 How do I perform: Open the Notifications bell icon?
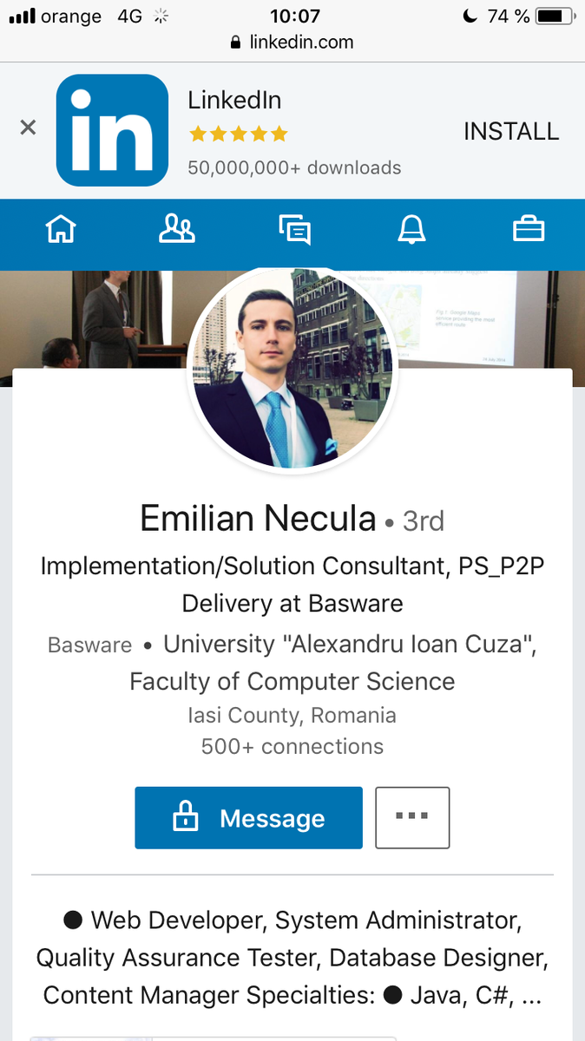pyautogui.click(x=411, y=230)
